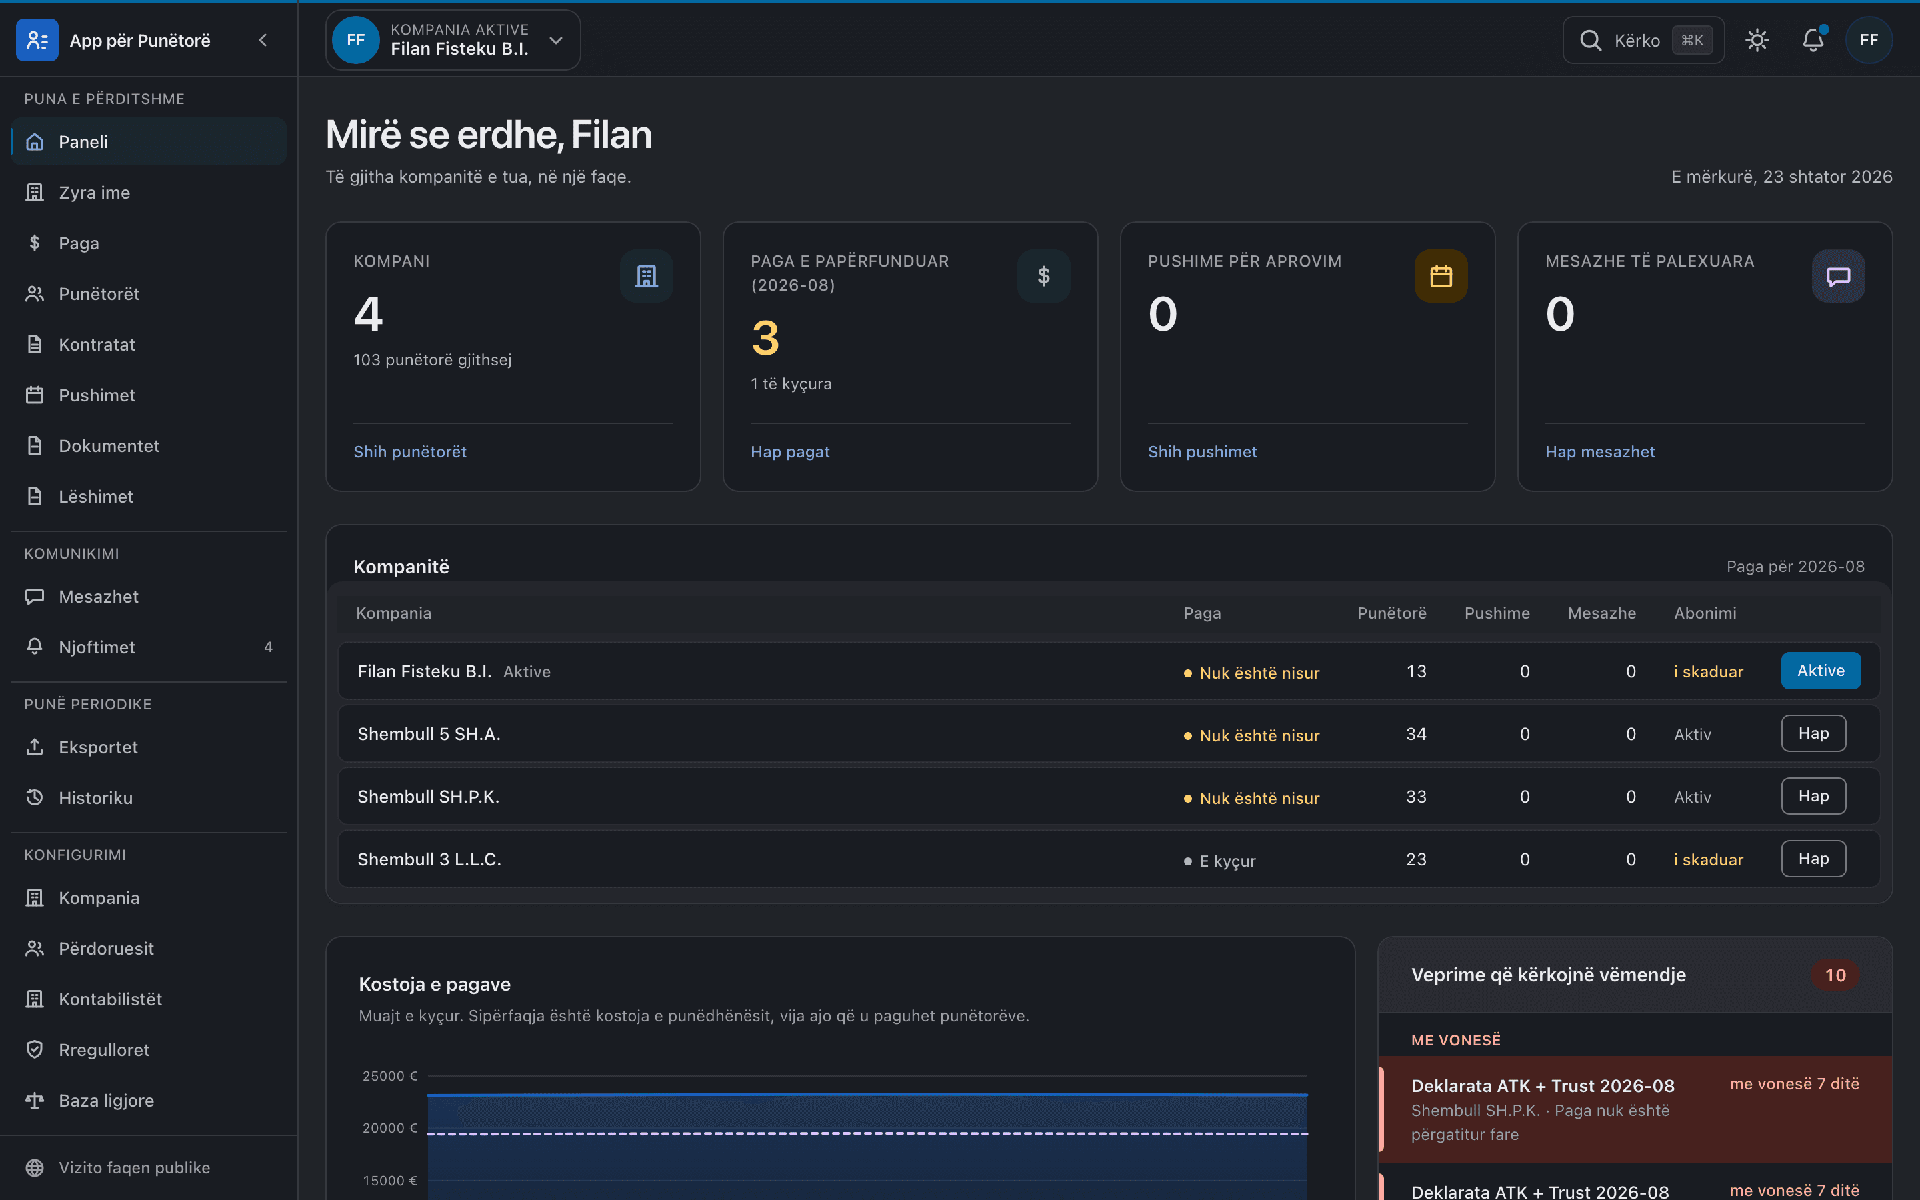Click Hap button for Shembull 5 SH.A.

1814,733
